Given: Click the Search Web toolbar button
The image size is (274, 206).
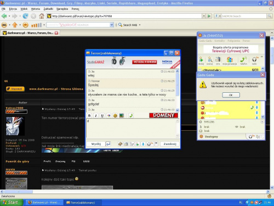Looking at the screenshot, I should [128, 25].
